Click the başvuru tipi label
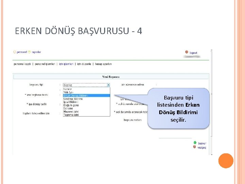 36,85
